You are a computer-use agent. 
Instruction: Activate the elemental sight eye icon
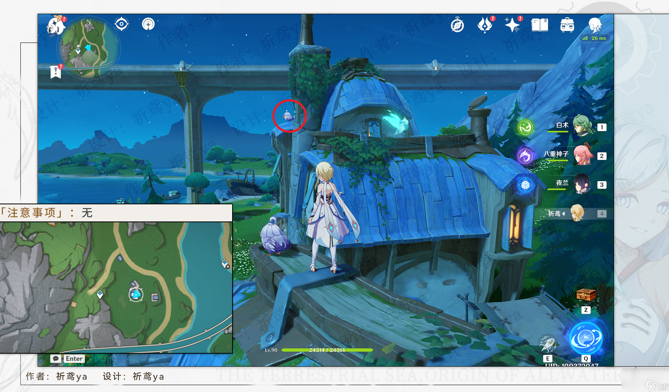(x=121, y=24)
